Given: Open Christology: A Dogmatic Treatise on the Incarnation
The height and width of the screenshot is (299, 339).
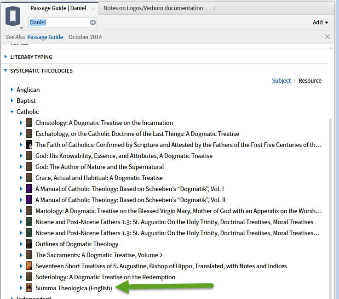Looking at the screenshot, I should click(104, 123).
